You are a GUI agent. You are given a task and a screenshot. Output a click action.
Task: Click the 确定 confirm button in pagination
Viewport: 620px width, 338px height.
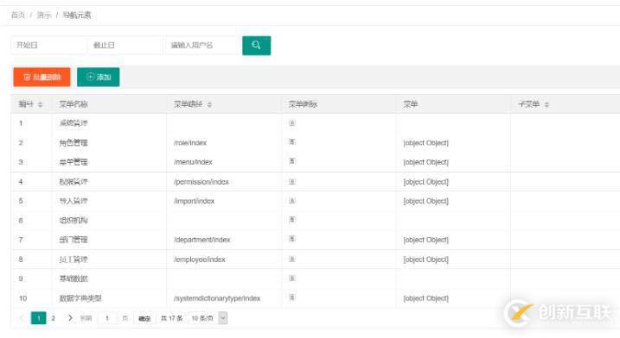tap(144, 318)
